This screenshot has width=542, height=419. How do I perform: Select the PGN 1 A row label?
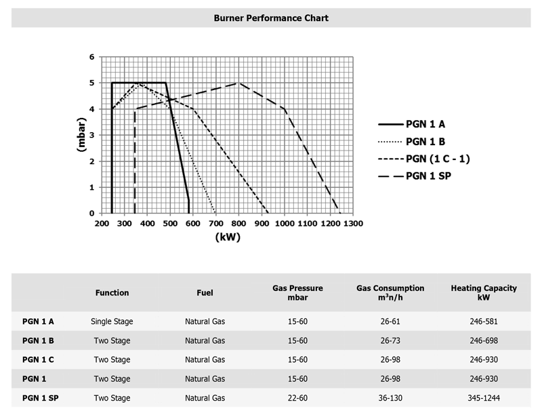38,321
